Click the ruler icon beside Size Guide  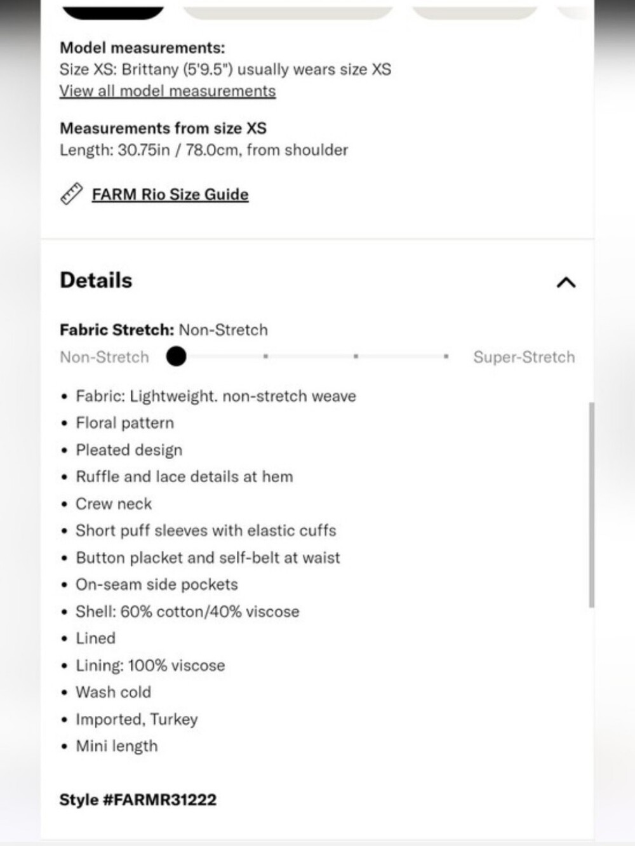tap(72, 194)
